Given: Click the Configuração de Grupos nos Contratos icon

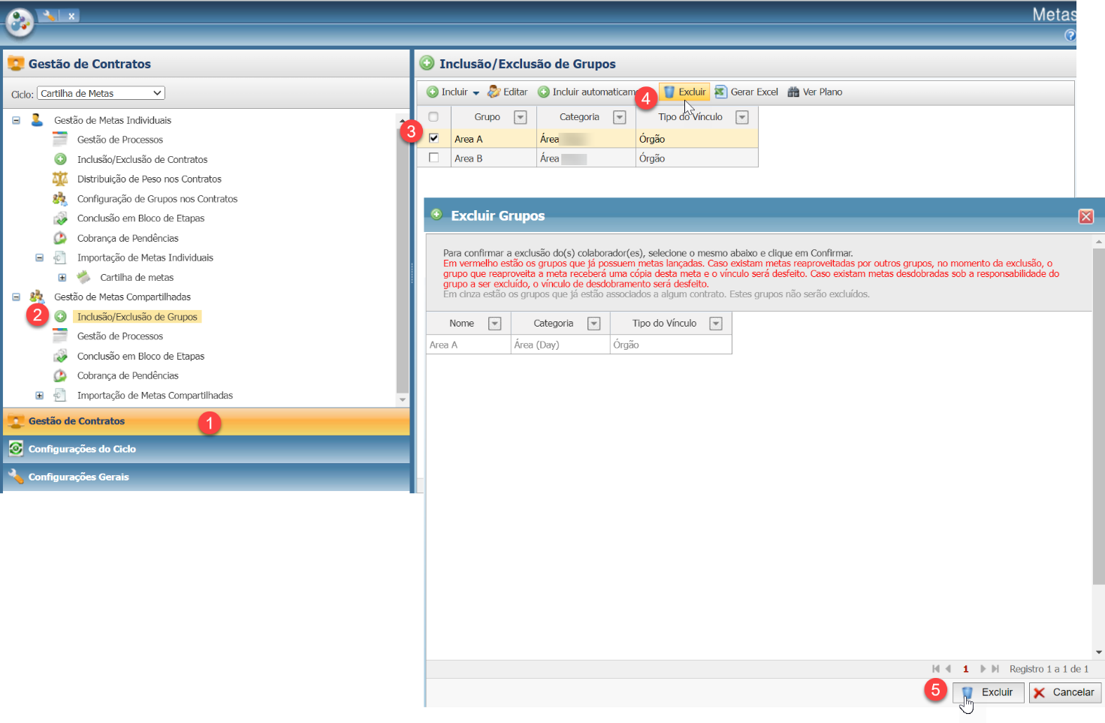Looking at the screenshot, I should [x=60, y=198].
